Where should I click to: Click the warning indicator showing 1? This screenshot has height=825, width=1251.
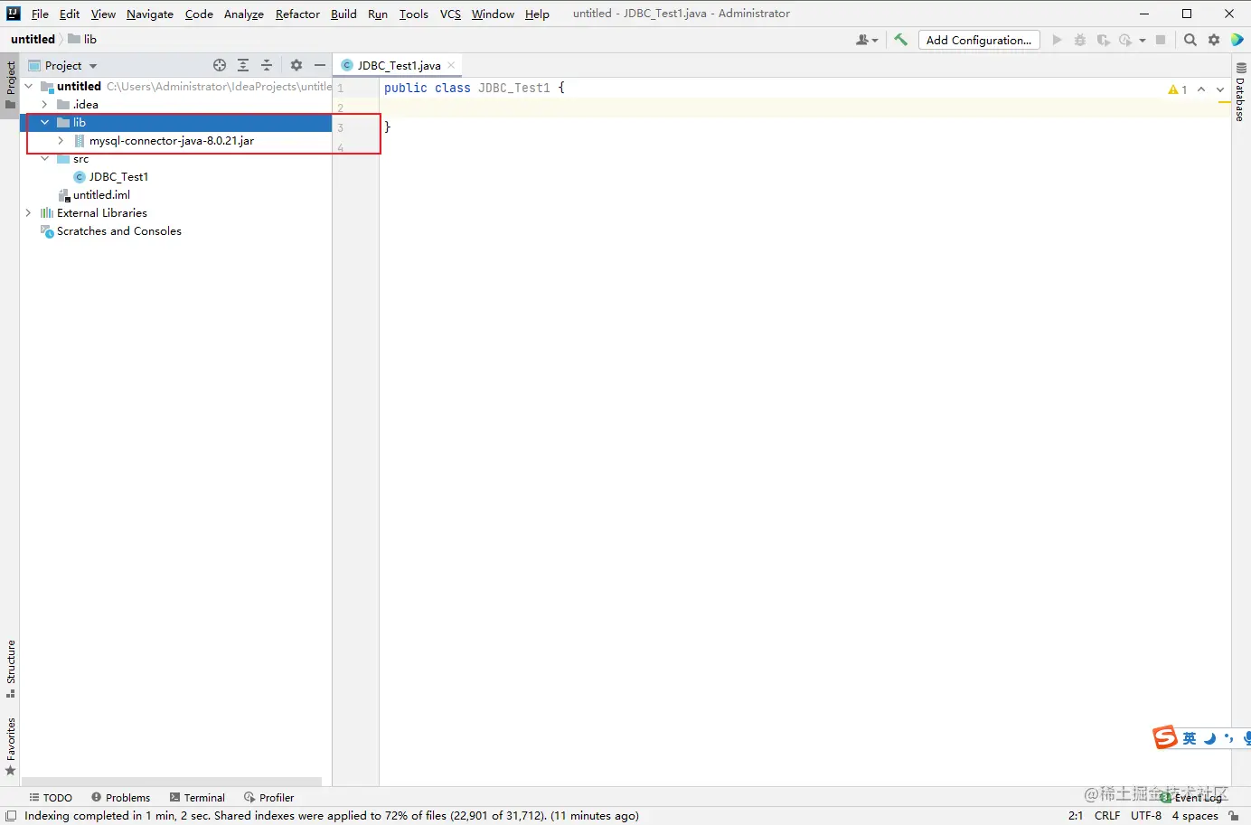pyautogui.click(x=1177, y=89)
